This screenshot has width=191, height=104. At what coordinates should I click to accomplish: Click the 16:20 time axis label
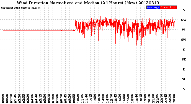click(120, 98)
